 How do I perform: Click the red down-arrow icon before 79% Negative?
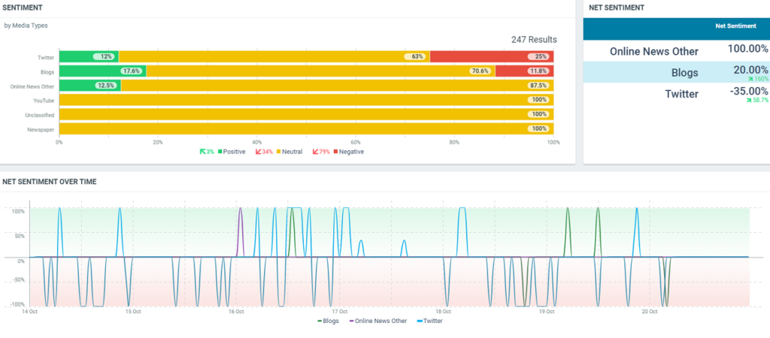click(x=315, y=152)
